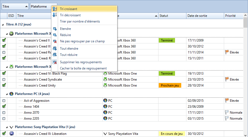Viewport: 248px width, 137px height.
Task: Choose Tri décroissant from context menu
Action: tap(84, 15)
